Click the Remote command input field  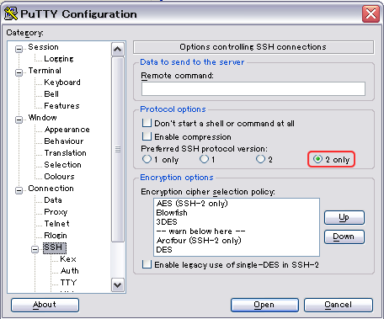point(253,88)
